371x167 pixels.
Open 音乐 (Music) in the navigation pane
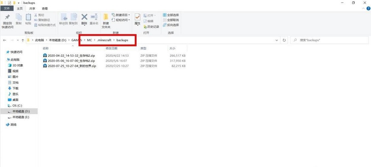[x=13, y=94]
